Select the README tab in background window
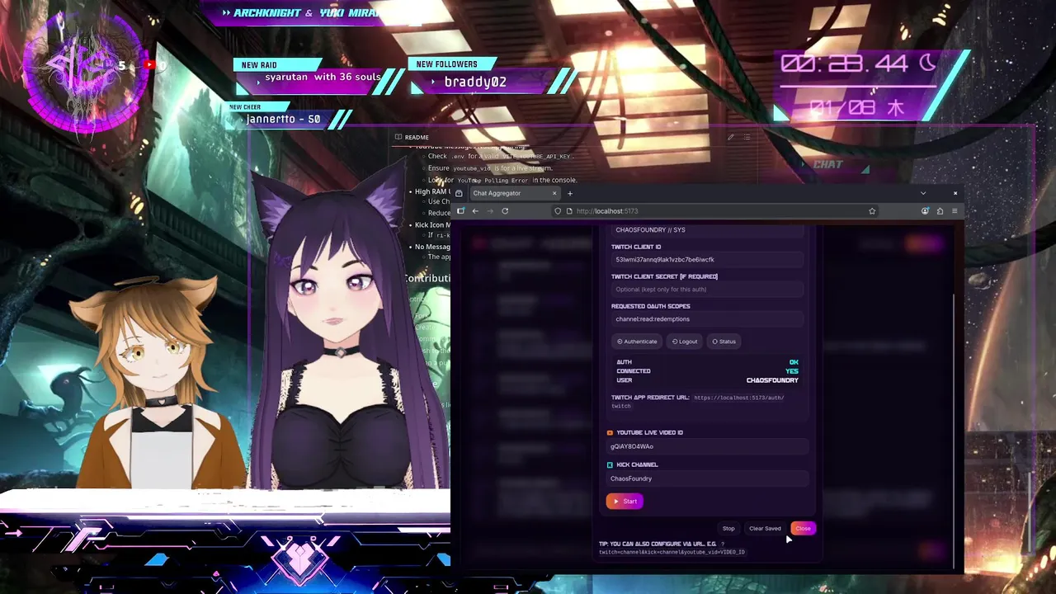Viewport: 1056px width, 594px height. click(x=412, y=137)
